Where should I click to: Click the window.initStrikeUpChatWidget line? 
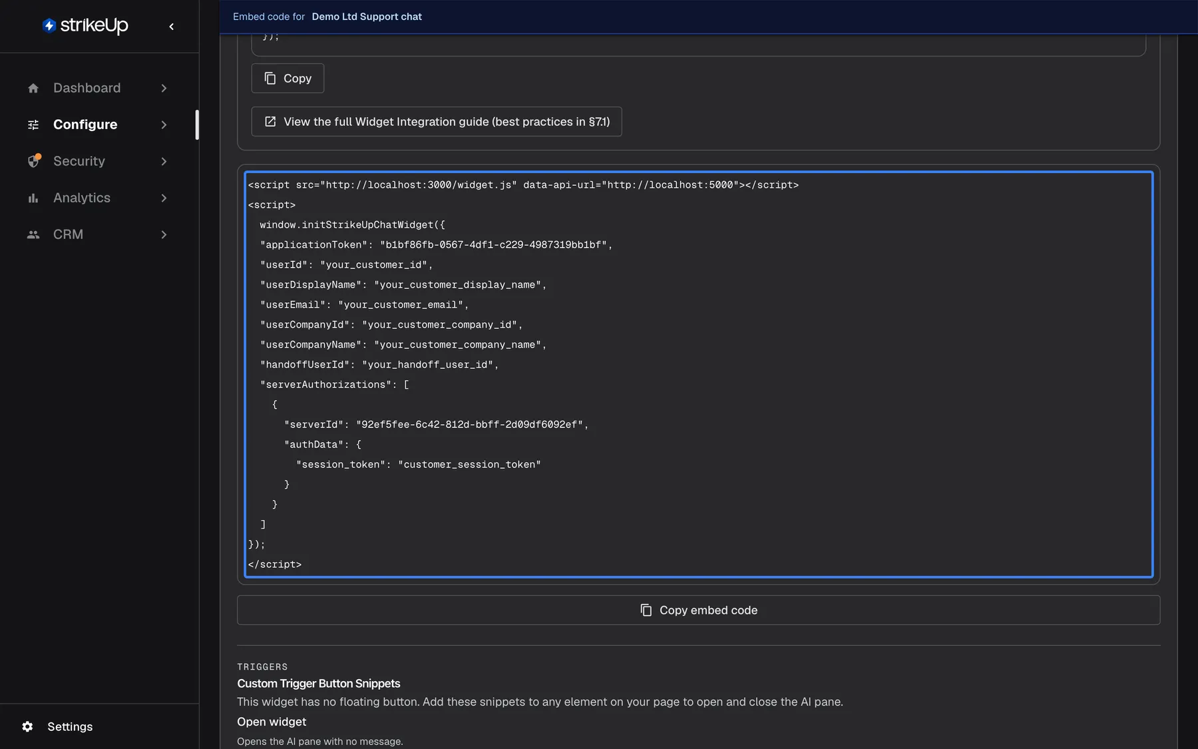(x=353, y=225)
